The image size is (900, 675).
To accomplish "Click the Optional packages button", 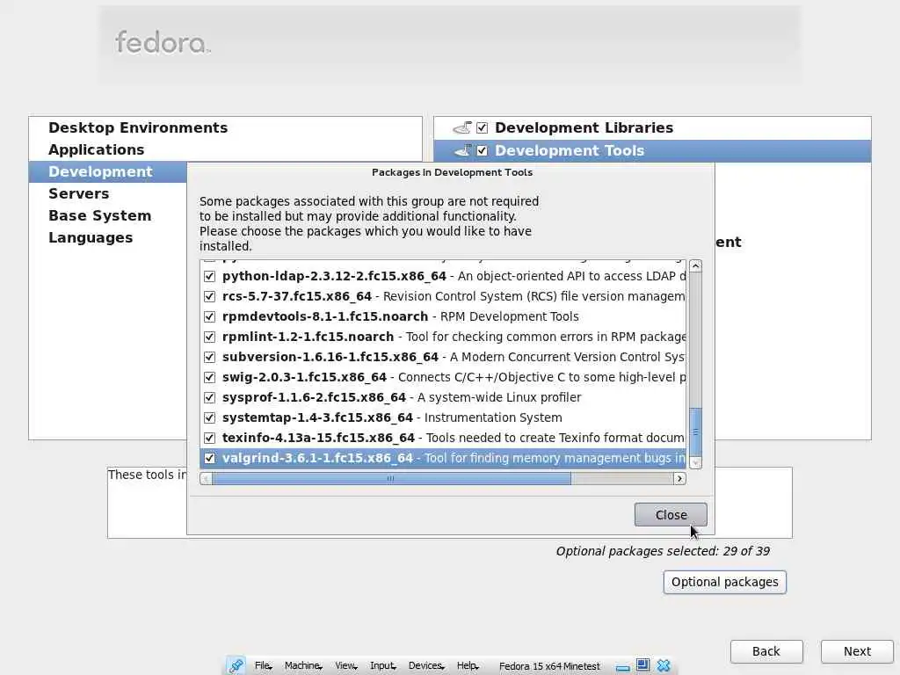I will (724, 582).
